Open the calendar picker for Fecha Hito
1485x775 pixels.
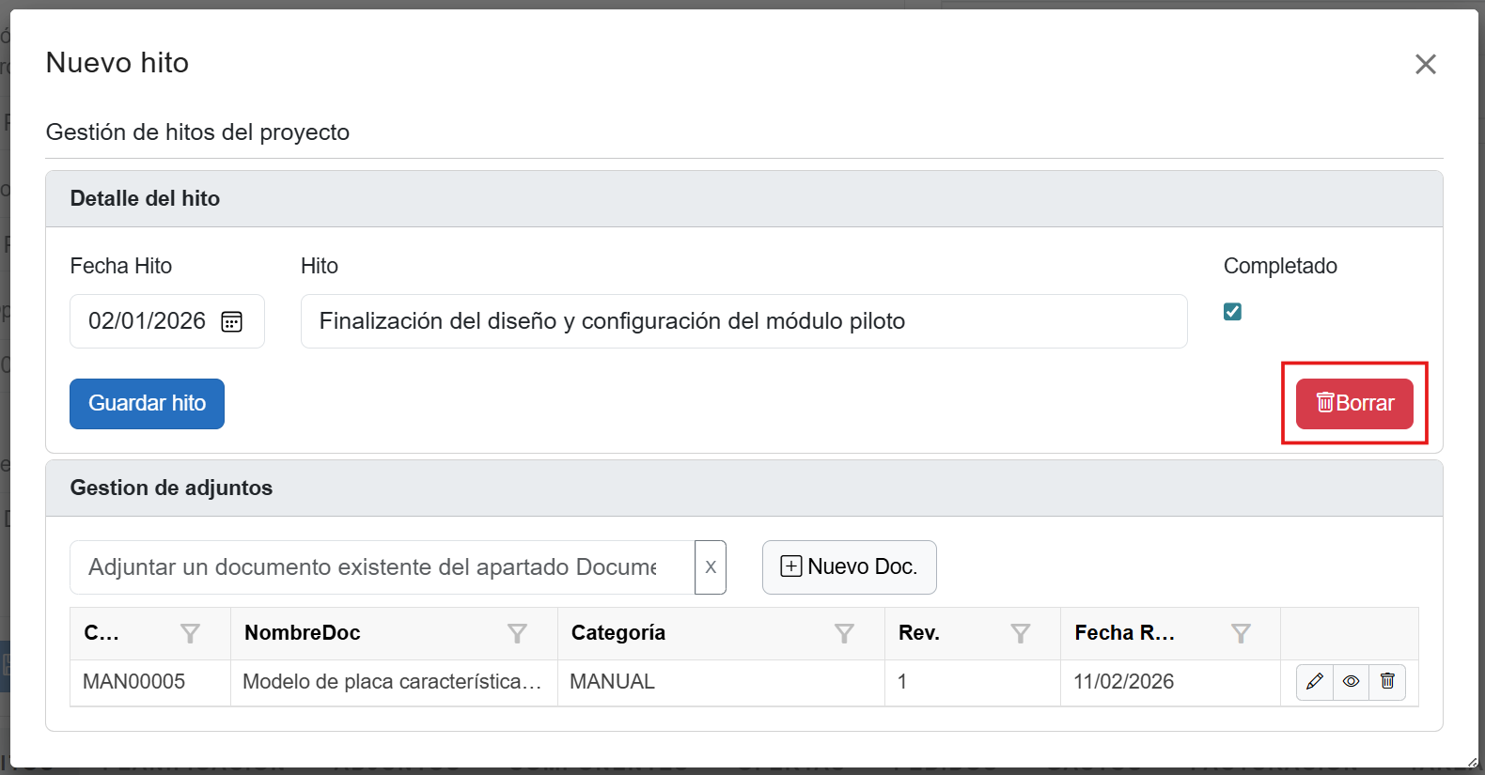(x=231, y=322)
